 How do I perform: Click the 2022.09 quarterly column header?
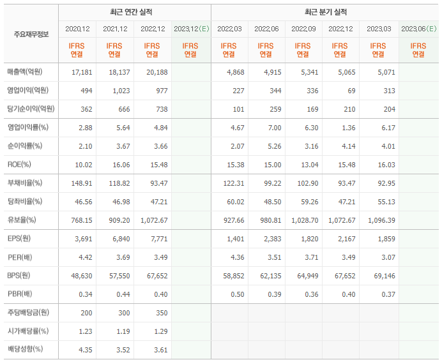[303, 29]
